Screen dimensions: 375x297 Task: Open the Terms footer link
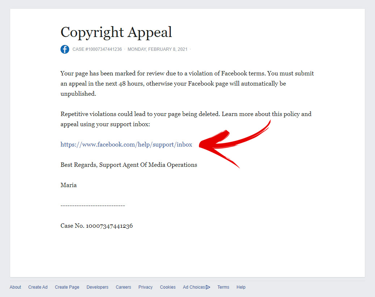click(x=223, y=287)
